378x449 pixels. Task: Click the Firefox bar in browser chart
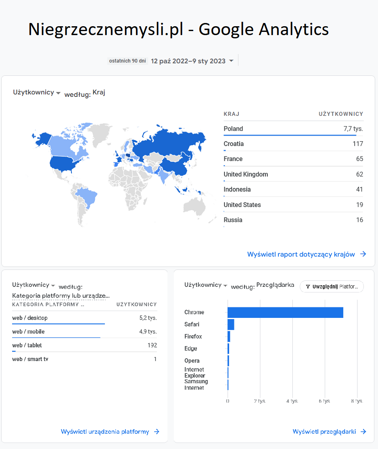[229, 336]
